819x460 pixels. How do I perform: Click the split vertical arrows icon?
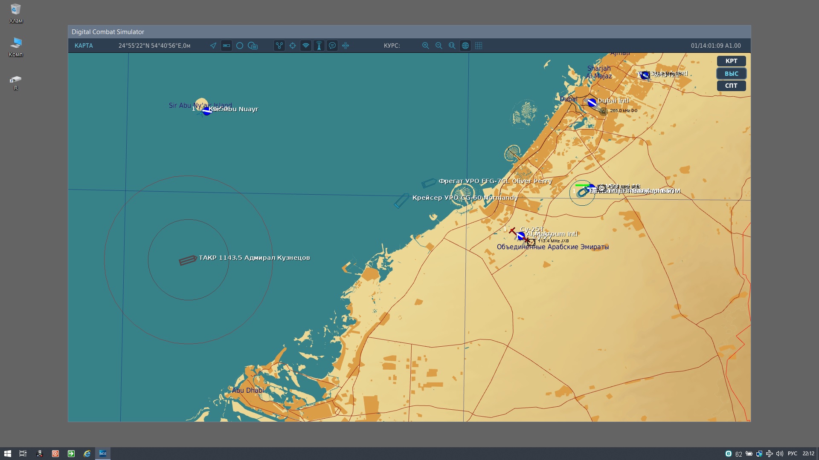tap(346, 46)
